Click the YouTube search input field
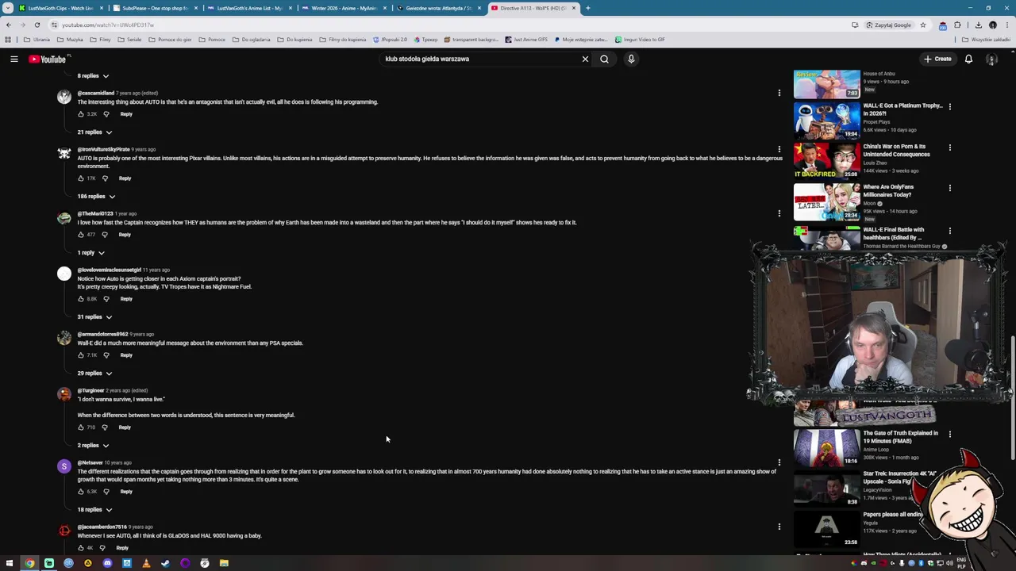The height and width of the screenshot is (571, 1016). (x=480, y=59)
